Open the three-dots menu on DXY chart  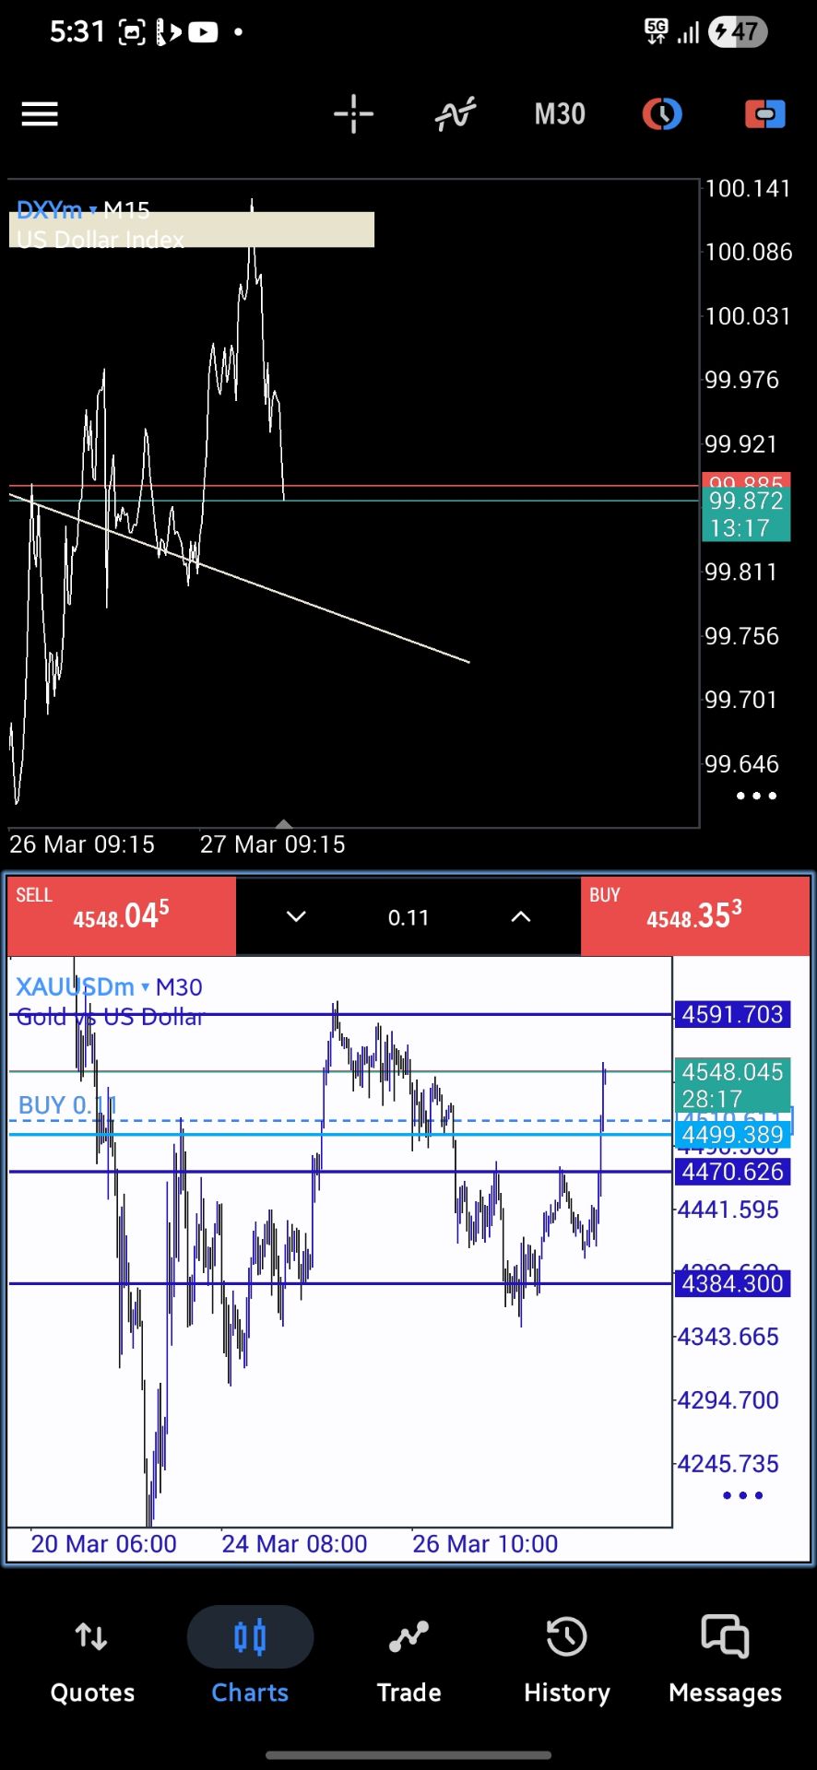pos(756,796)
